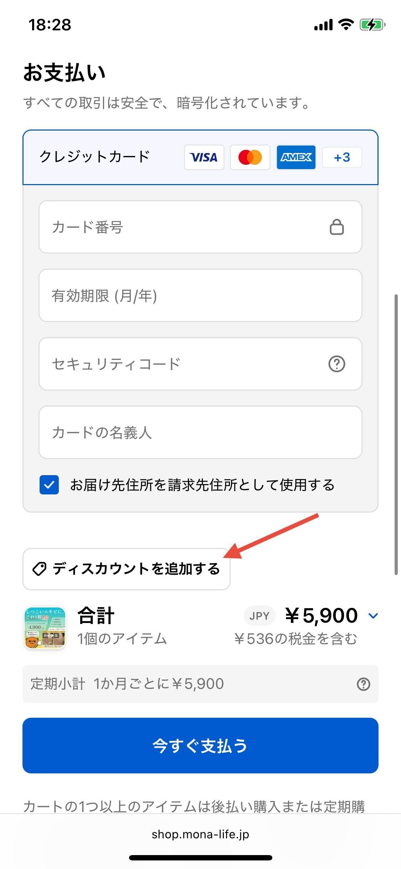401x869 pixels.
Task: Tap the recurring subtotal help icon
Action: click(x=363, y=684)
